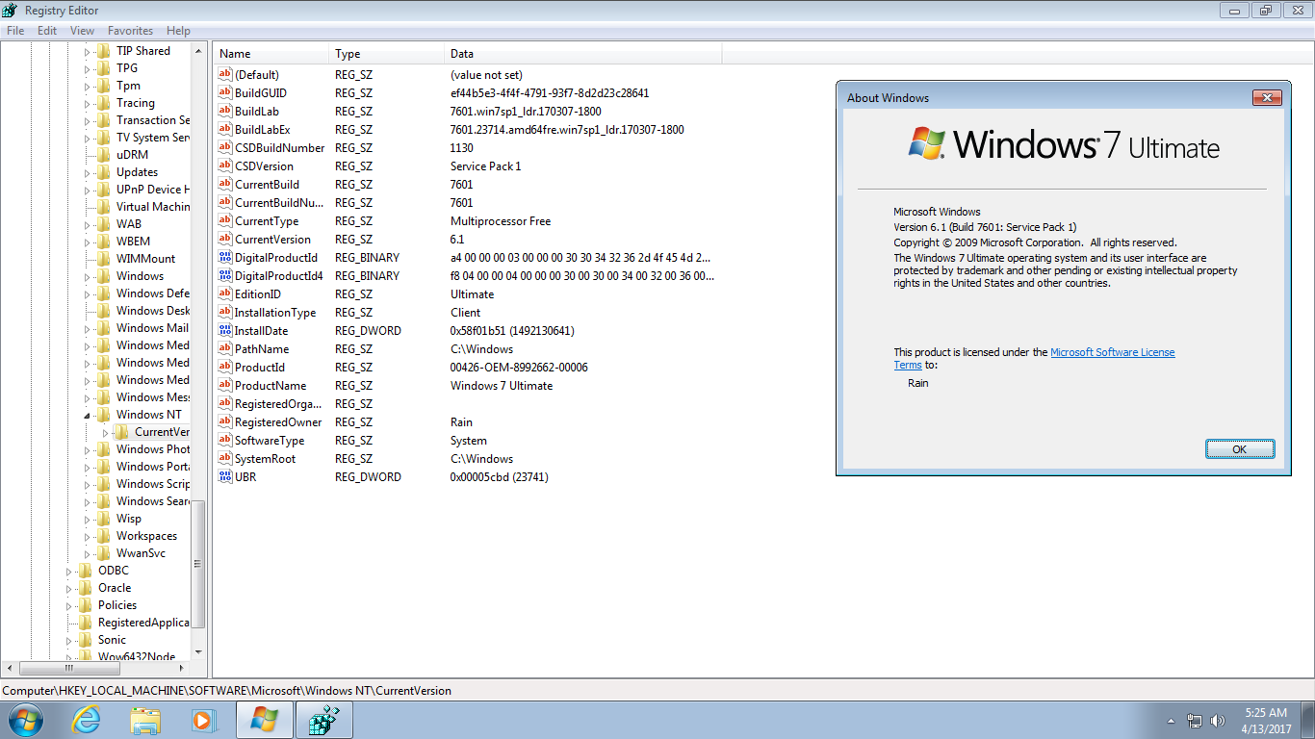Show hidden tray icons arrow
The width and height of the screenshot is (1315, 739).
click(x=1171, y=720)
